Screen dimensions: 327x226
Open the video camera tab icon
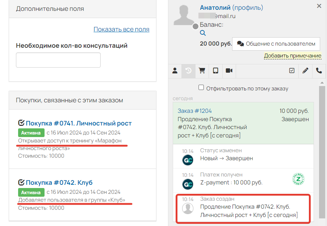tap(229, 71)
